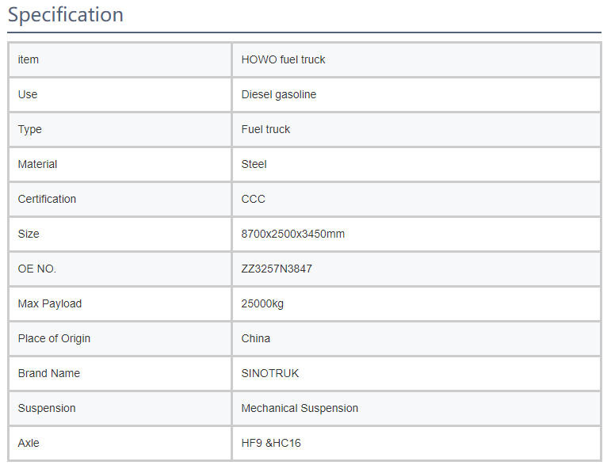Viewport: 611px width, 469px height.
Task: Click the 'Fuel truck' type value
Action: pos(265,129)
